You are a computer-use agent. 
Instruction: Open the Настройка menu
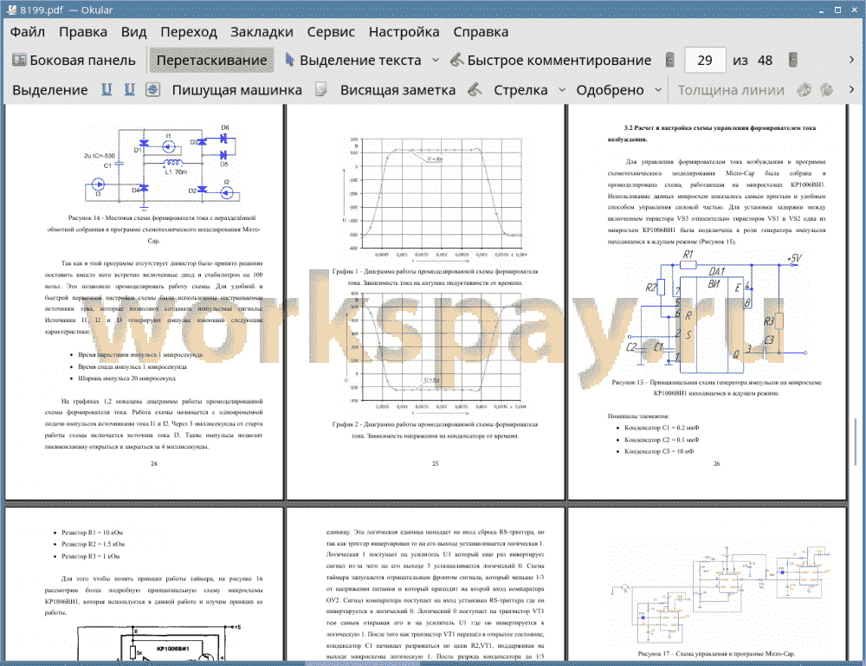[404, 32]
